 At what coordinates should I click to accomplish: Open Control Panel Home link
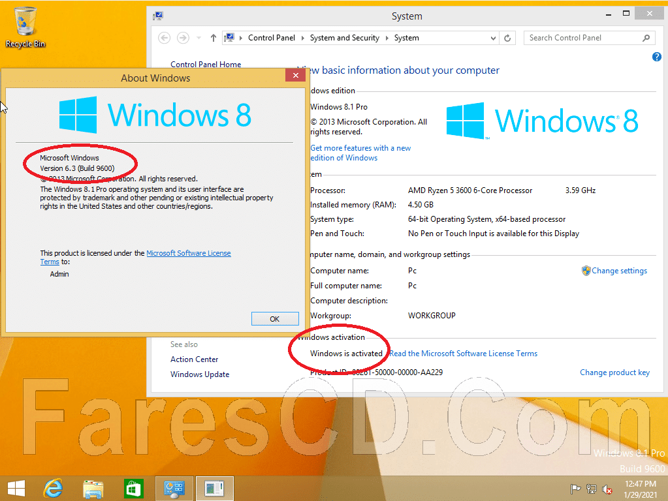206,65
